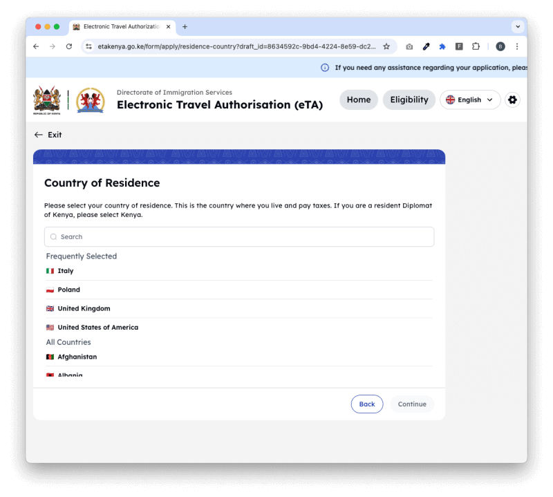
Task: Bookmark this page with the star icon
Action: click(x=386, y=46)
